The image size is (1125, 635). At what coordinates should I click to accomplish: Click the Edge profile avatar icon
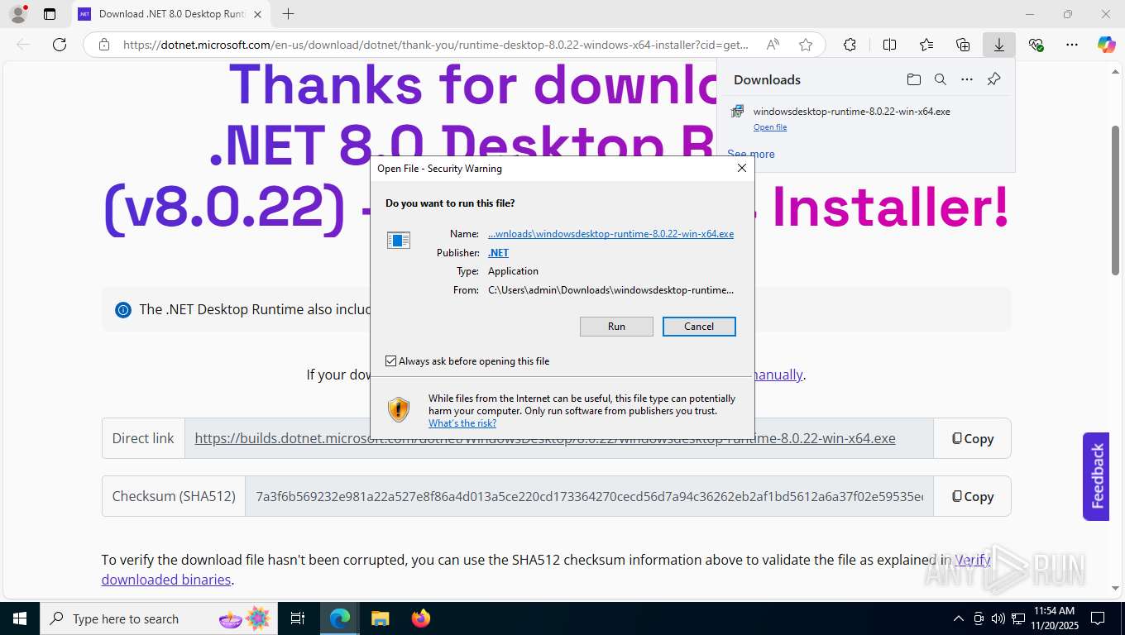[18, 13]
